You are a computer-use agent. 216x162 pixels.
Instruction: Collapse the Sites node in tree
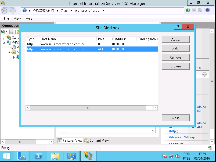click(x=9, y=52)
